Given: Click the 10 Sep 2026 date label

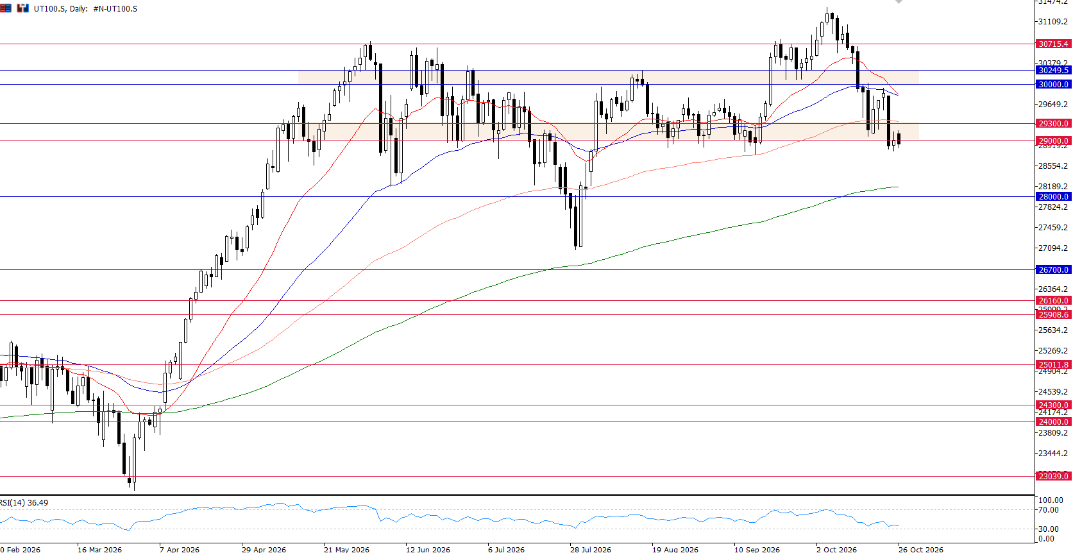Looking at the screenshot, I should (x=757, y=549).
